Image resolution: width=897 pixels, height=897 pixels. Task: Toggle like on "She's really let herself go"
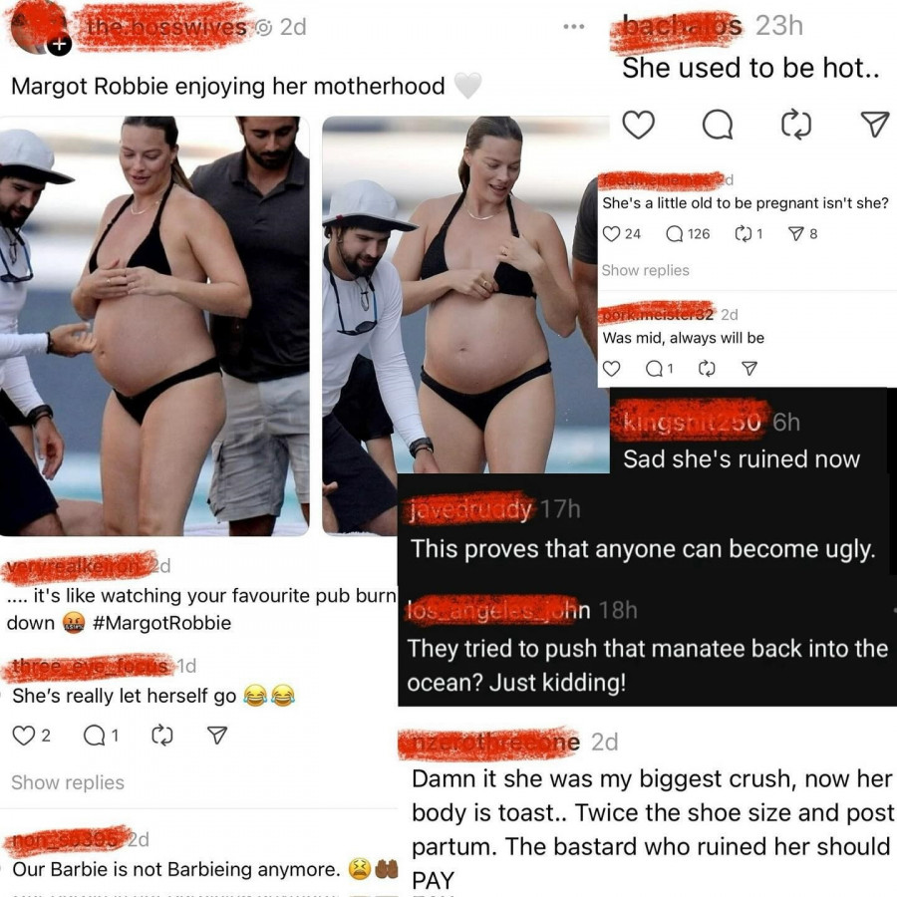24,736
